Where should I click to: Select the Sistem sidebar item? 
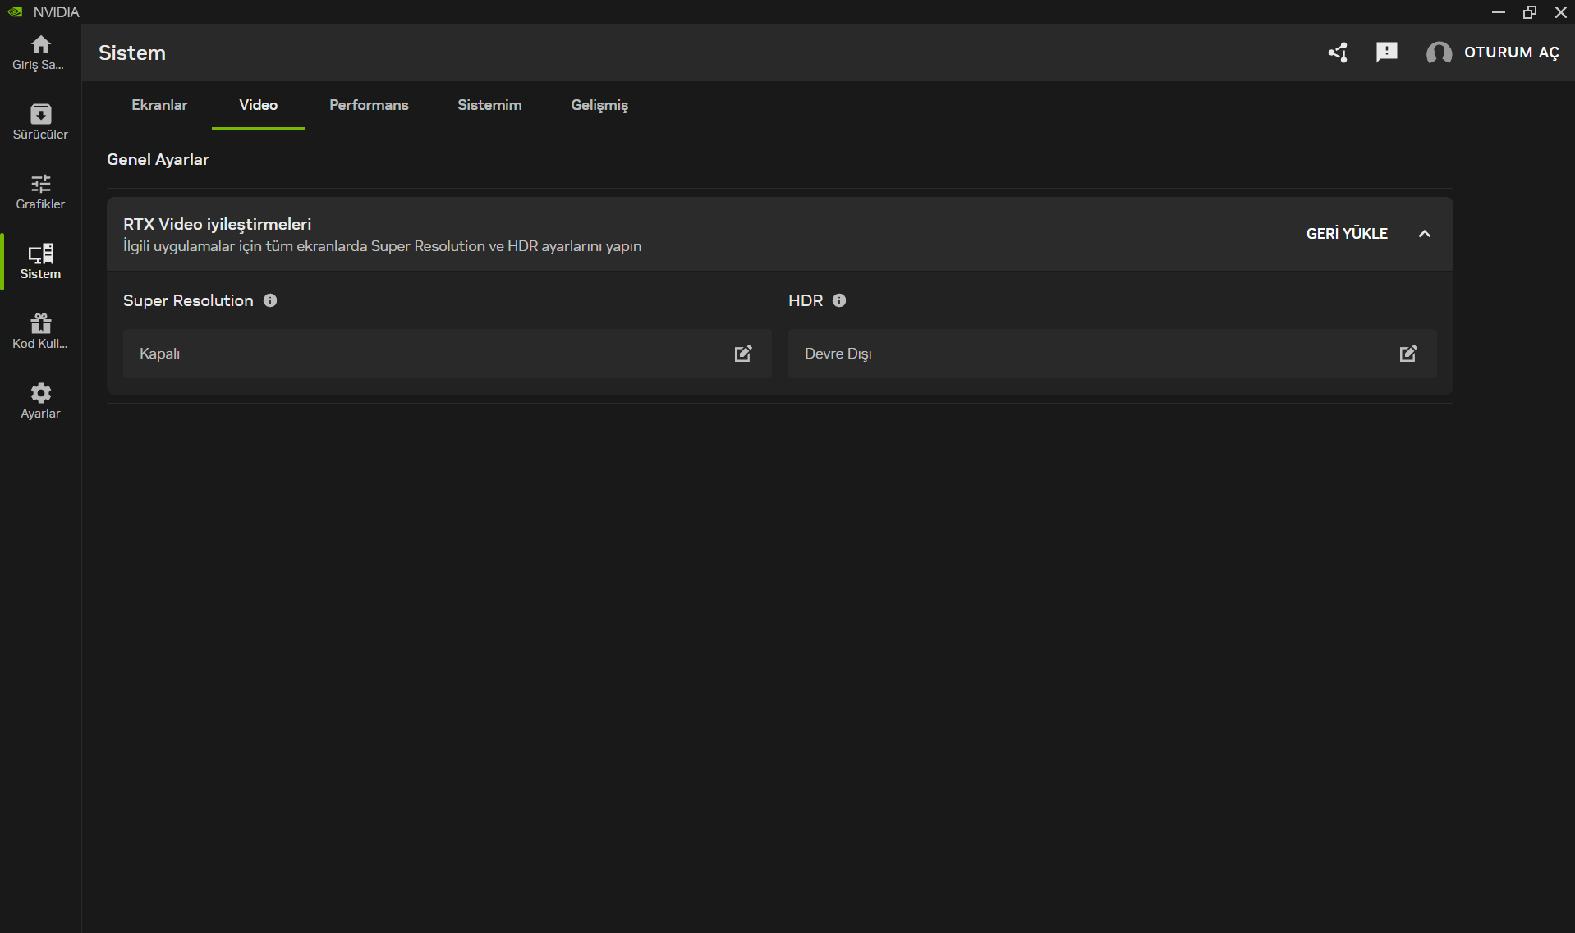point(40,262)
